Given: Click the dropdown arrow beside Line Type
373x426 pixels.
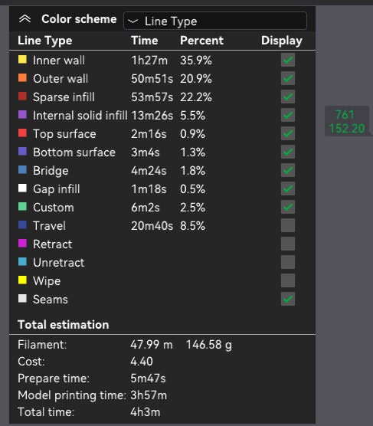Looking at the screenshot, I should coord(133,21).
